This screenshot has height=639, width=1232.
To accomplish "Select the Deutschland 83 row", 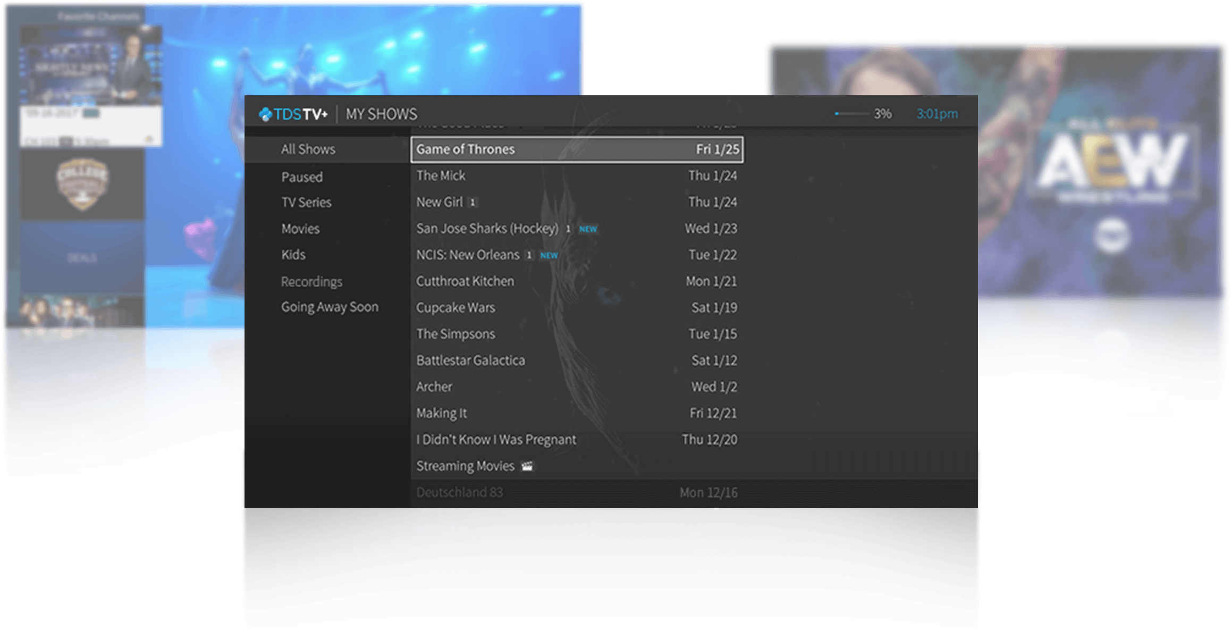I will [x=577, y=493].
